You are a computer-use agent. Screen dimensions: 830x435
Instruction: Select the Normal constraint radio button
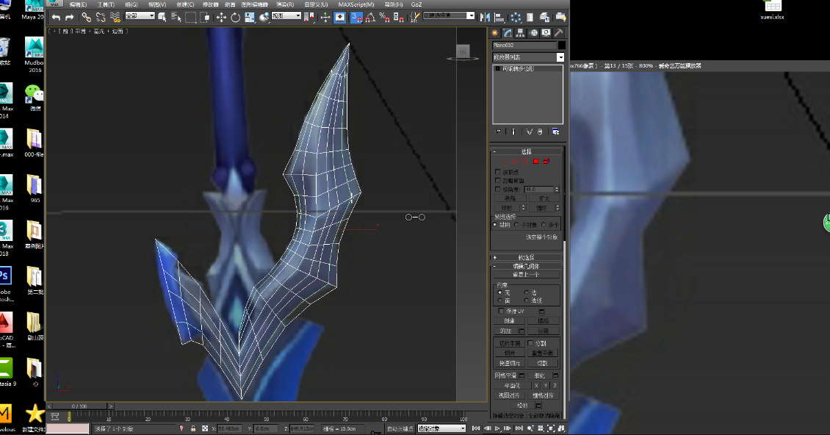coord(526,301)
